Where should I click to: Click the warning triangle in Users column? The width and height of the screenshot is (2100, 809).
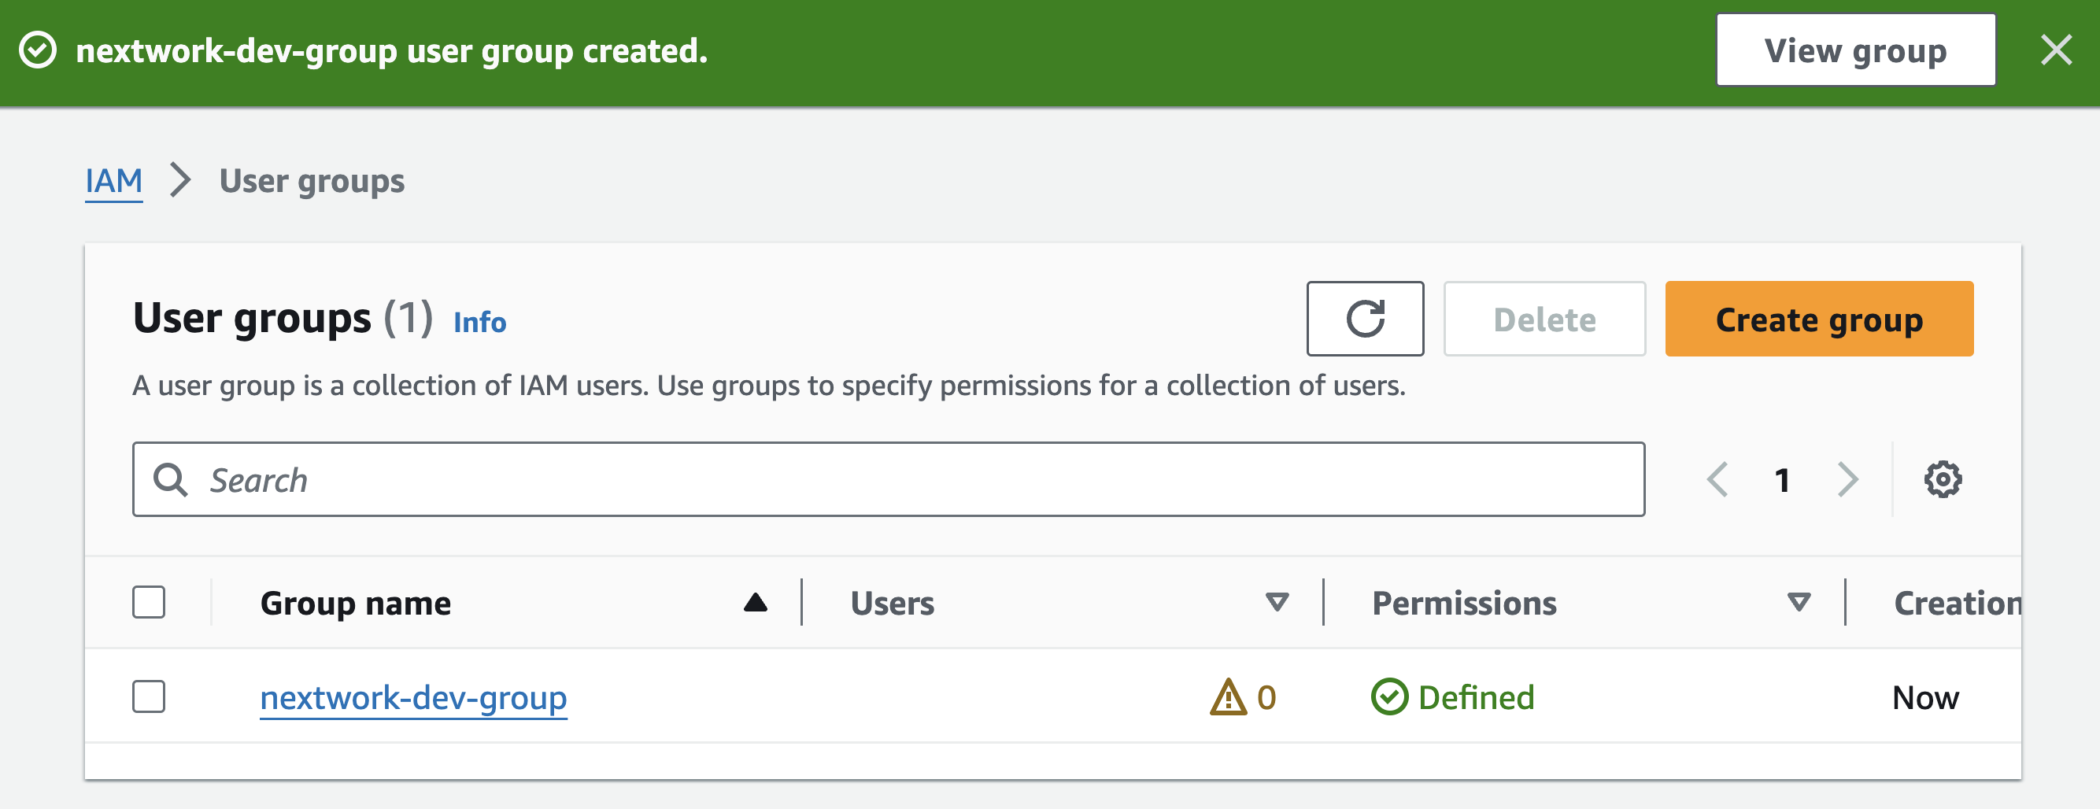click(x=1228, y=697)
